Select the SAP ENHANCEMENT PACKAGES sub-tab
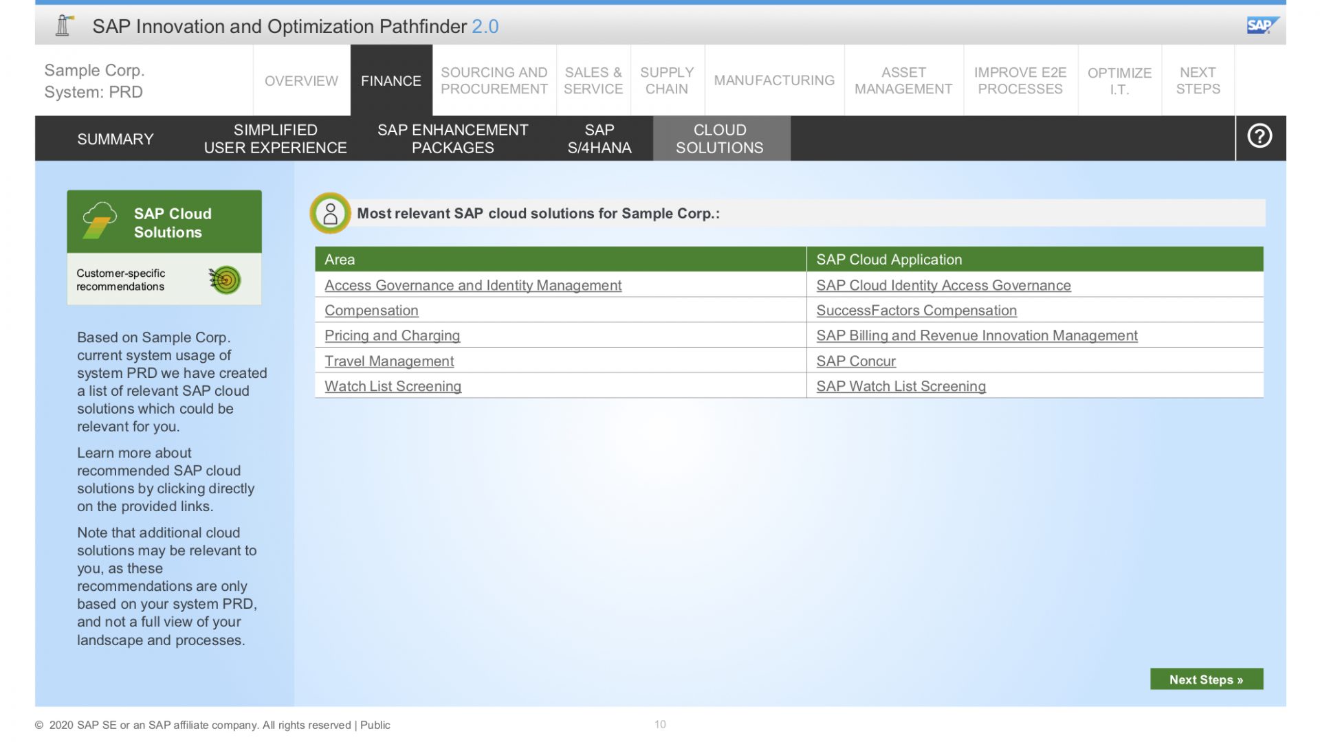Screen dimensions: 1320x742 (453, 138)
